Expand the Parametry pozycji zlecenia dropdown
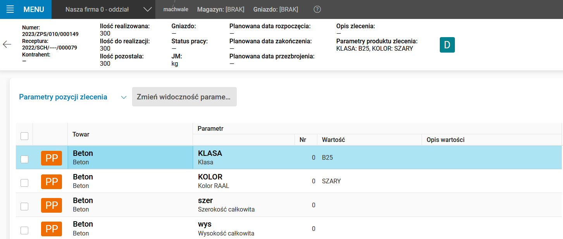This screenshot has height=239, width=563. click(x=123, y=97)
